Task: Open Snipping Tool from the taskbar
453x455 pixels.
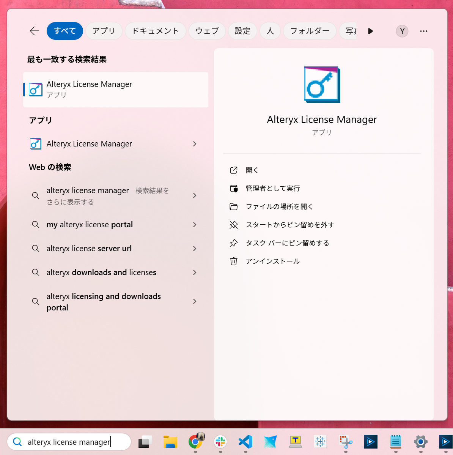Action: pyautogui.click(x=346, y=442)
